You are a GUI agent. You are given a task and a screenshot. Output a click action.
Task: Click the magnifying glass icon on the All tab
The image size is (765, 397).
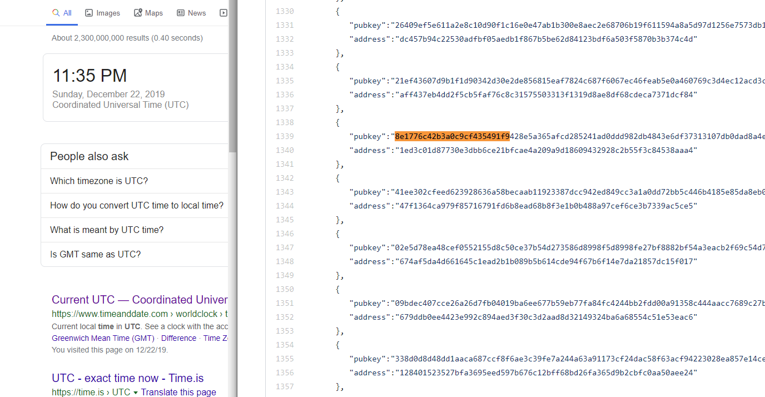[55, 12]
